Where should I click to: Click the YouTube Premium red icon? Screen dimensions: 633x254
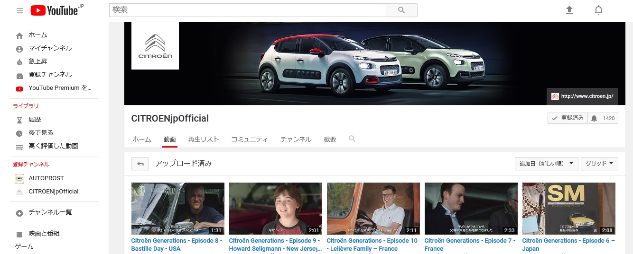pos(19,88)
